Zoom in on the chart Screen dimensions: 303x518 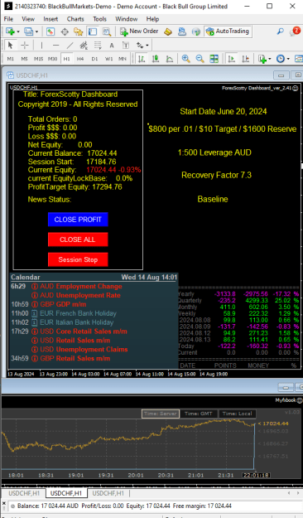185,59
